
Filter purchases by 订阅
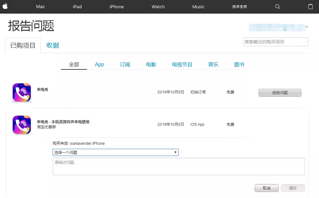coord(125,65)
